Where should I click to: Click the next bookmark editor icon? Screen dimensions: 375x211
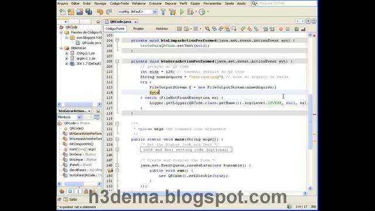click(x=250, y=29)
